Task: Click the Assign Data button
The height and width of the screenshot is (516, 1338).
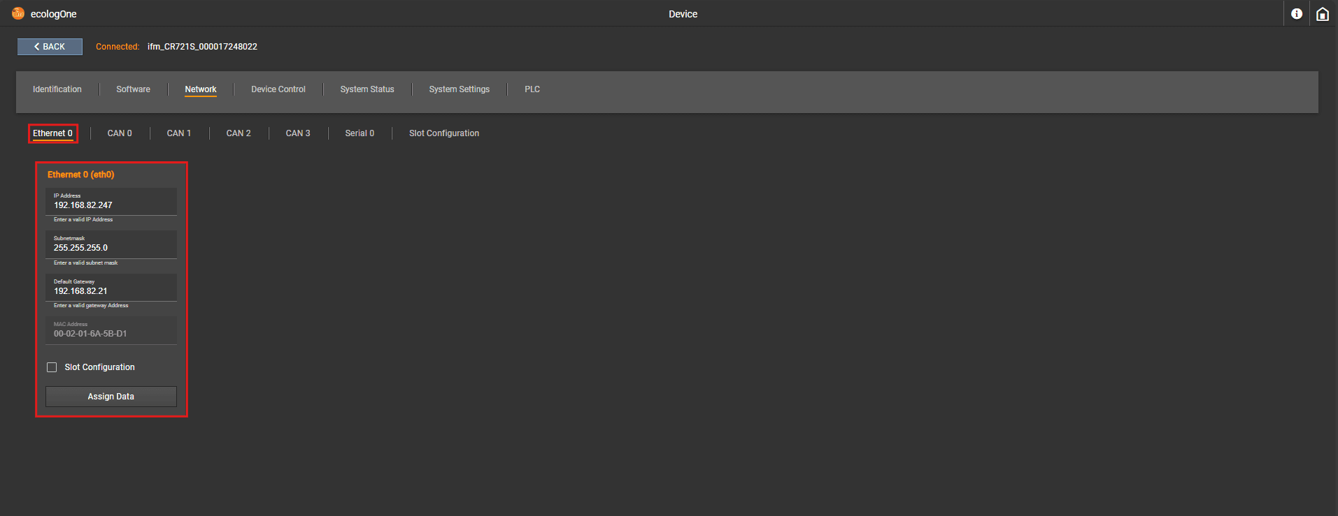Action: tap(111, 397)
